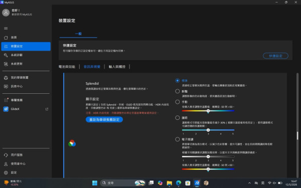The height and width of the screenshot is (188, 301).
Task: Click level 1 label under the grayscale slider
Action: 183,160
